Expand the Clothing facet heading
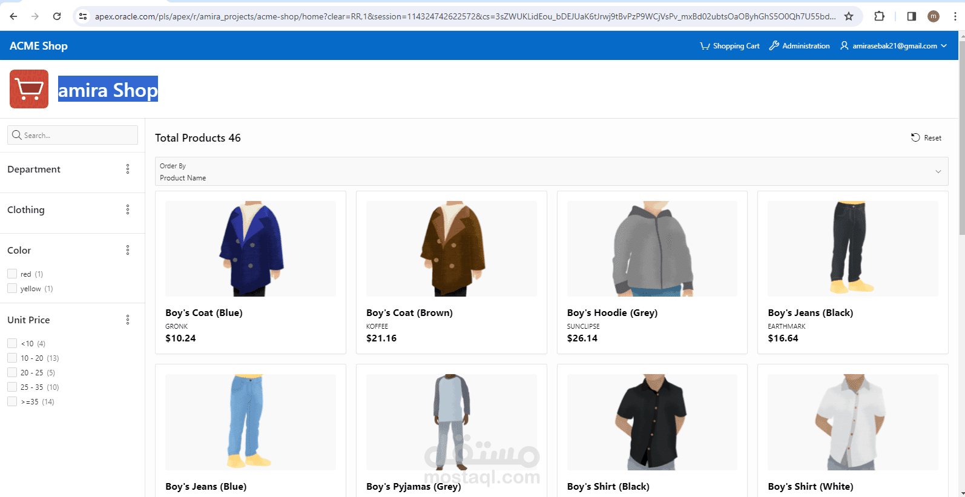Screen dimensions: 965x497 [x=26, y=209]
